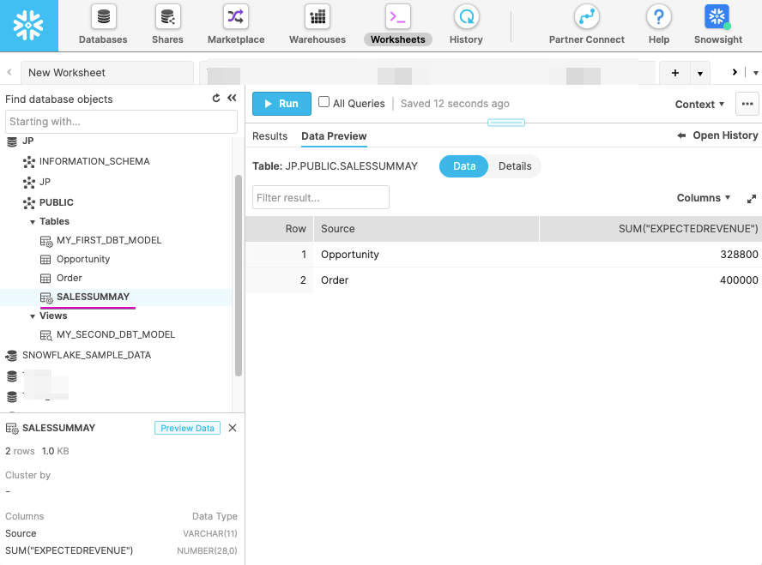Select the New Worksheet tab
Viewport: 762px width, 565px height.
point(107,73)
